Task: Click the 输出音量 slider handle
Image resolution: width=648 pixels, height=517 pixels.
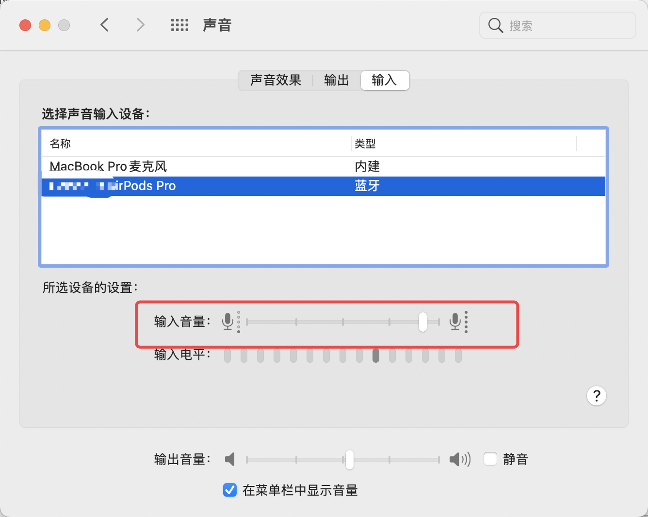Action: 349,459
